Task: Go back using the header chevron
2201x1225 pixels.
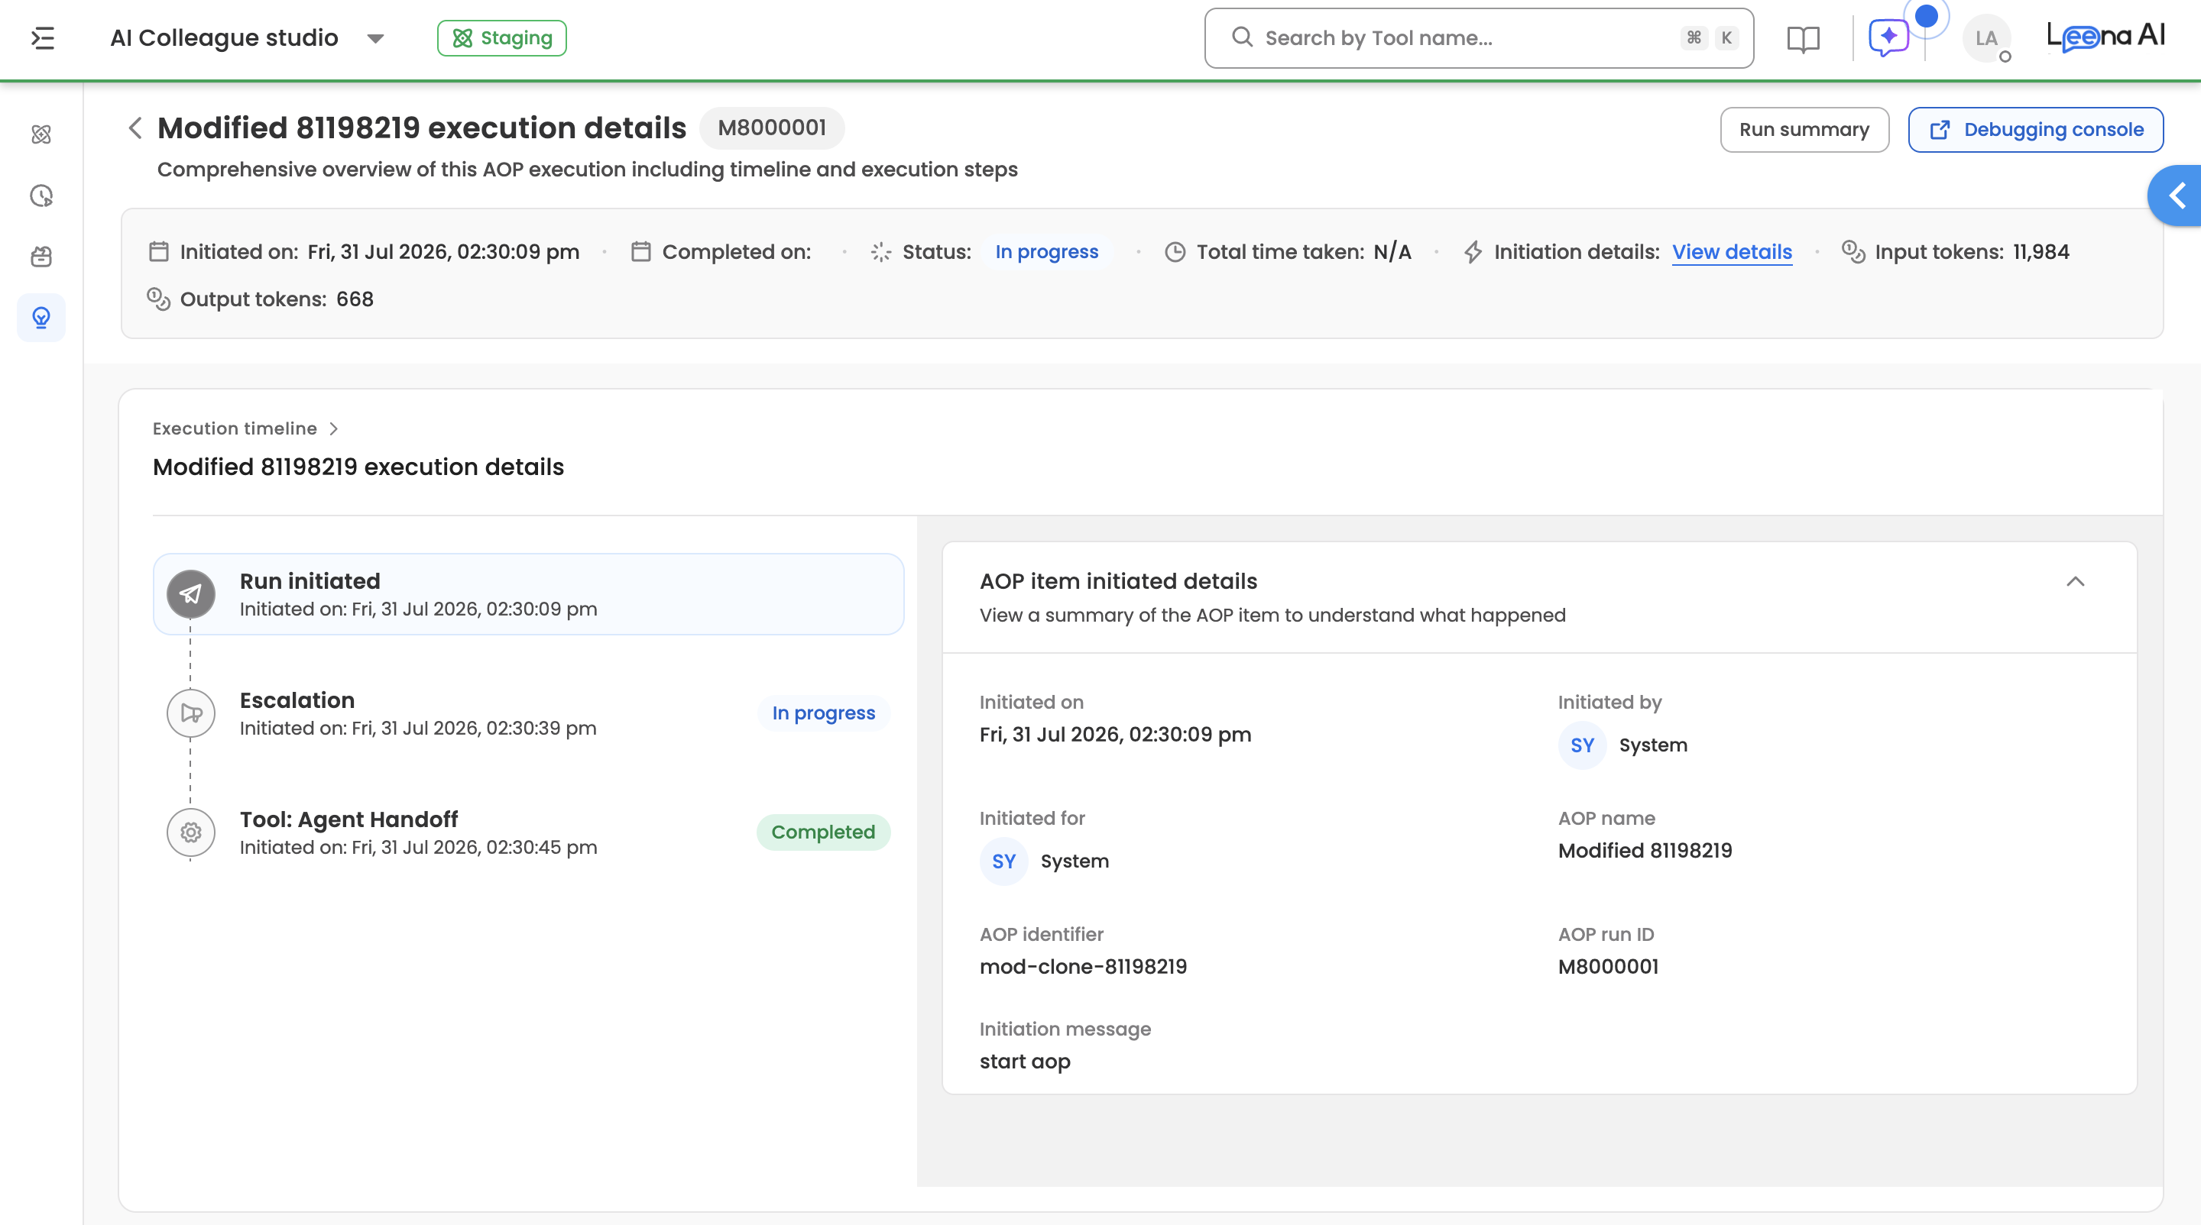Action: (x=135, y=128)
